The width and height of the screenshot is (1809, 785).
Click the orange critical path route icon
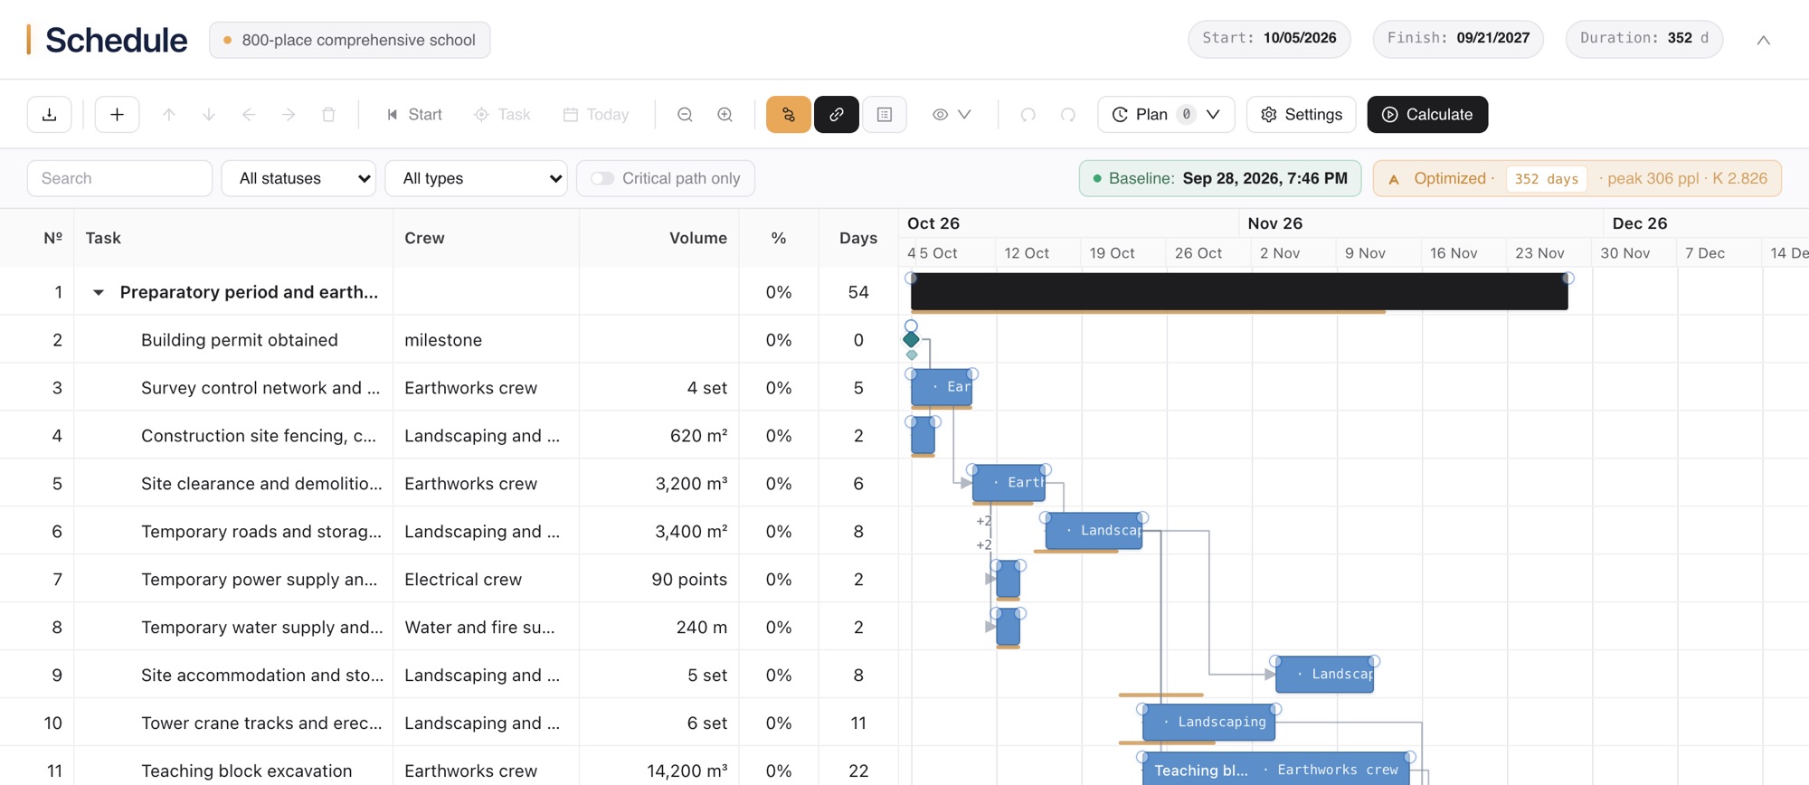(x=789, y=115)
